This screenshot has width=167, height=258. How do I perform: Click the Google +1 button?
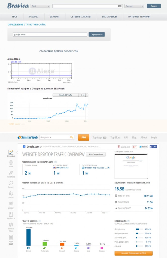(135, 147)
